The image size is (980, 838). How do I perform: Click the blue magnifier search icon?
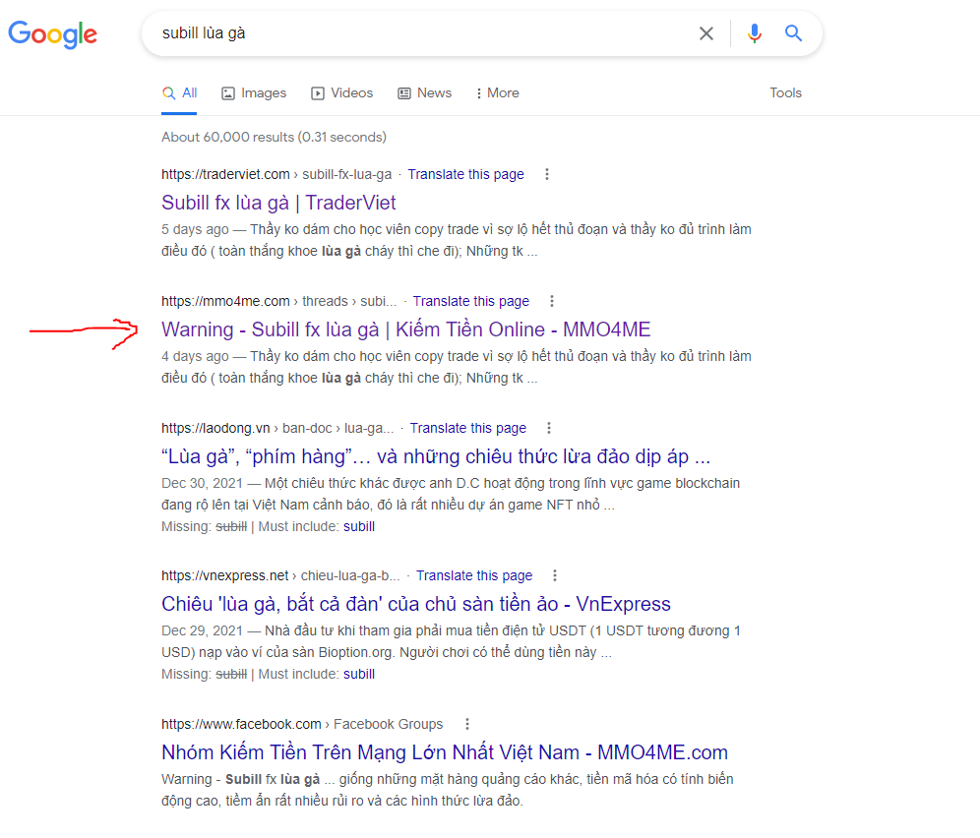(793, 33)
